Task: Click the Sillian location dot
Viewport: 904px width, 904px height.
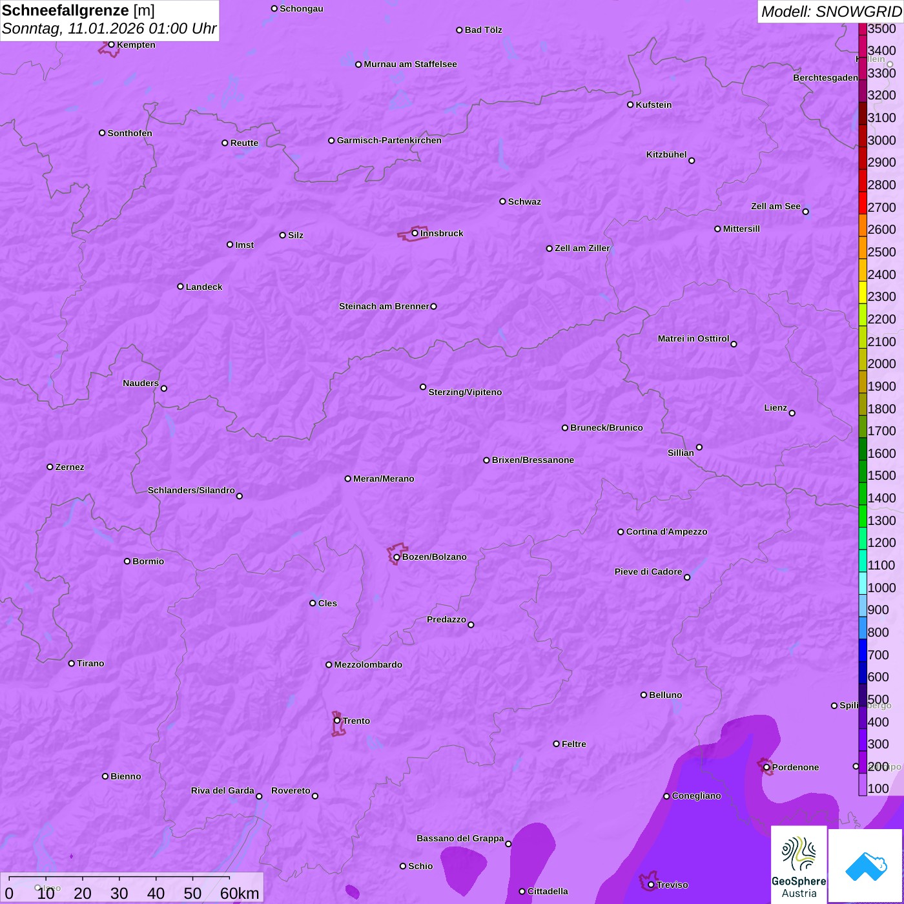Action: (x=699, y=447)
